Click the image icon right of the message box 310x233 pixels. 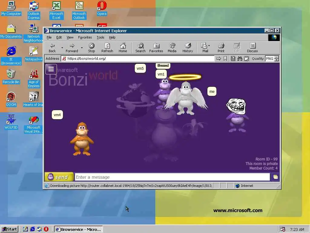(275, 177)
